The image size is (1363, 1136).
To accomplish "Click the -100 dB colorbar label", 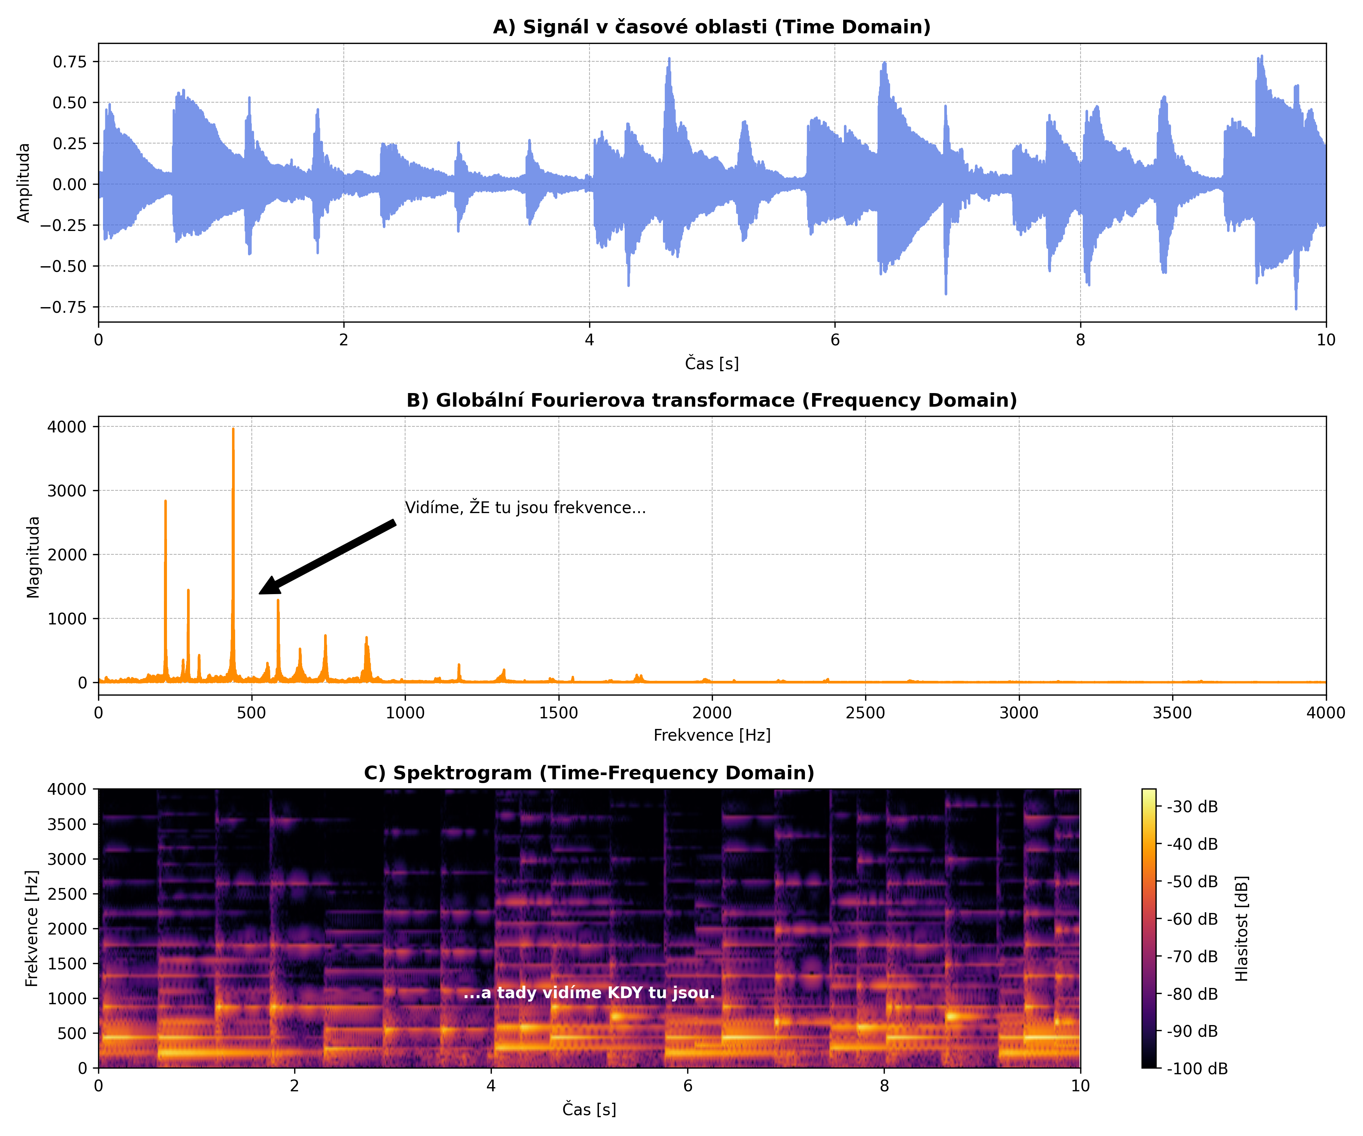I will click(1197, 1069).
